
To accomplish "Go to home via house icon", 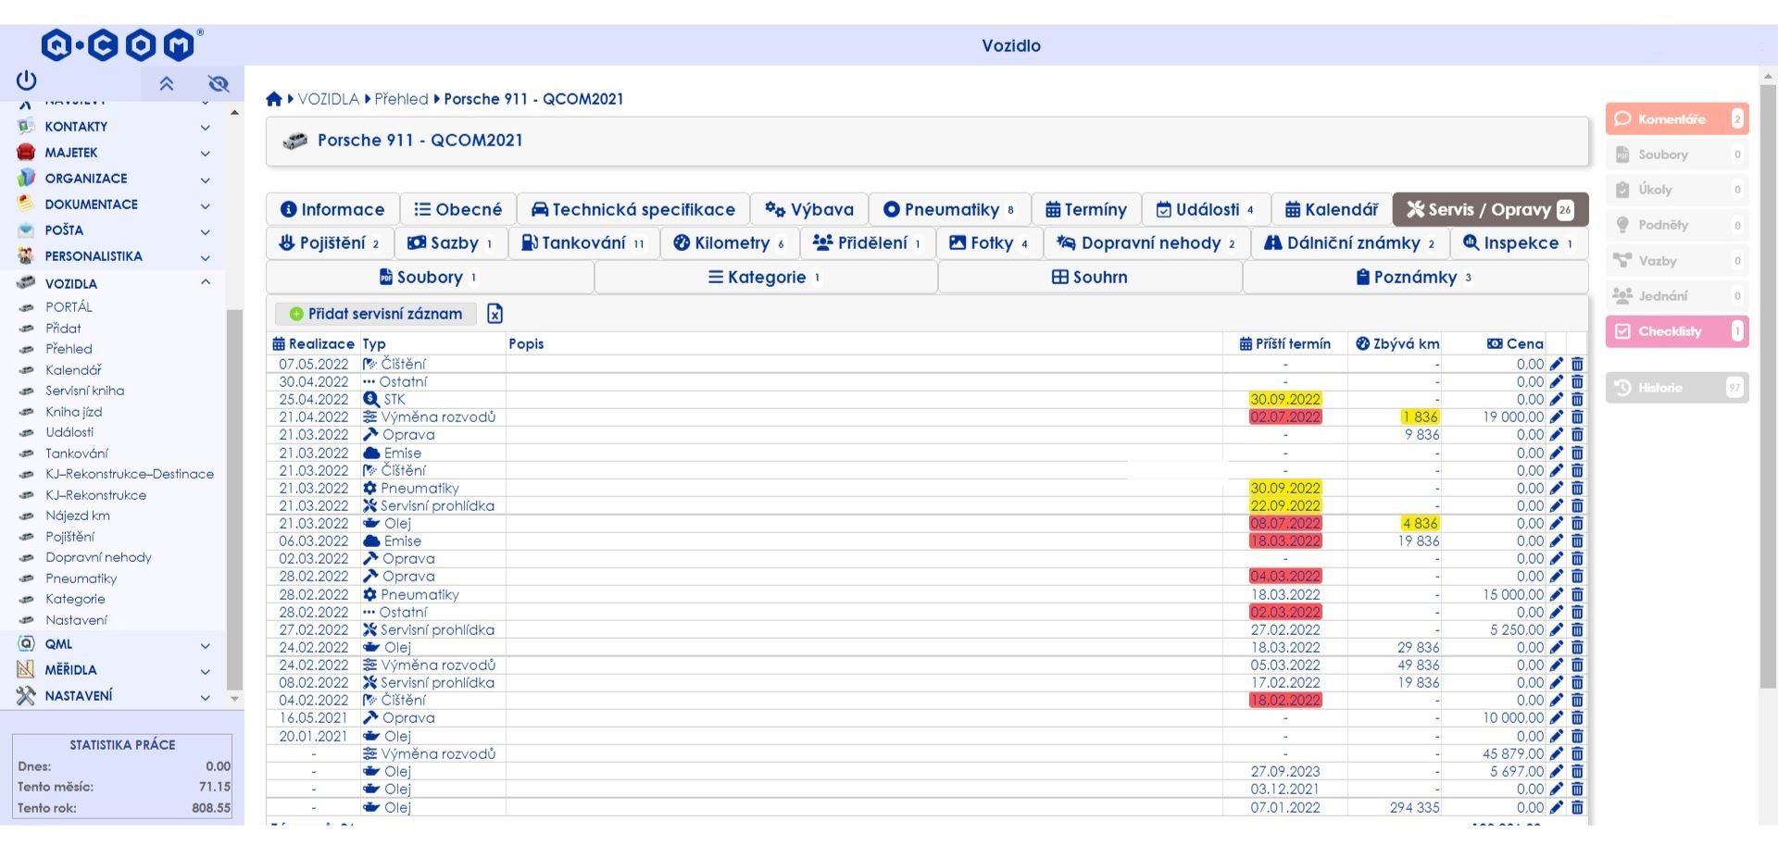I will (274, 99).
